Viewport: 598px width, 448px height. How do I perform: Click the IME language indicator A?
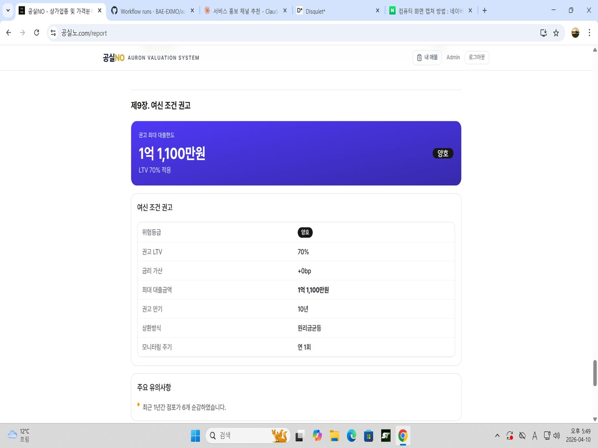(x=535, y=436)
